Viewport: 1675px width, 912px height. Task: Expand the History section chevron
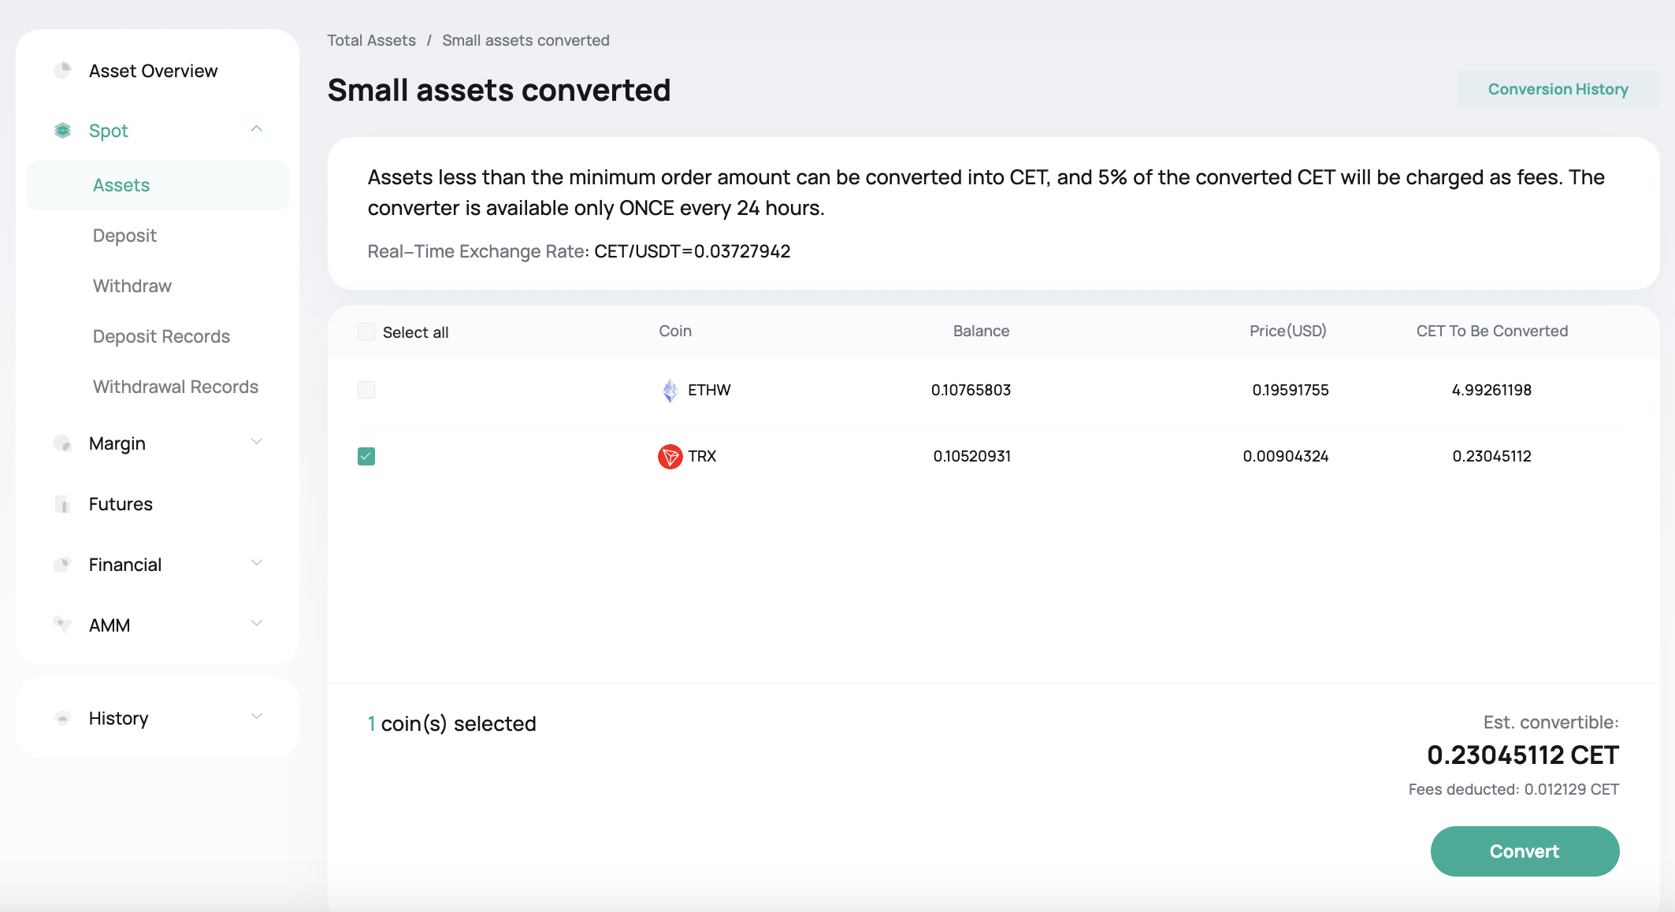coord(256,717)
